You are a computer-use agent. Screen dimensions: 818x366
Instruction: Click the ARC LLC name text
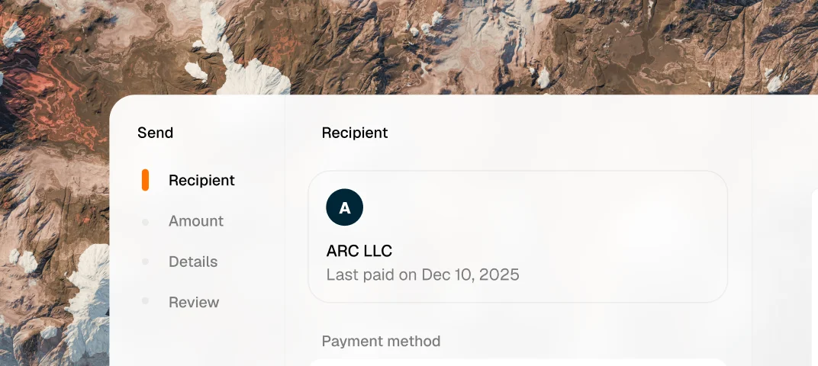click(x=359, y=251)
